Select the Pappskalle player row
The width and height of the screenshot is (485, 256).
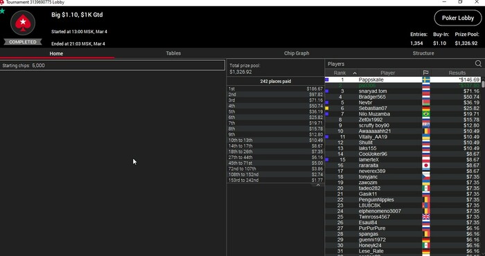coord(403,80)
